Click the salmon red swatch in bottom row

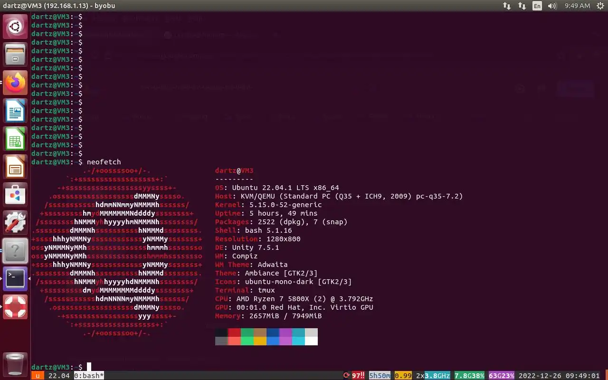[x=234, y=341]
